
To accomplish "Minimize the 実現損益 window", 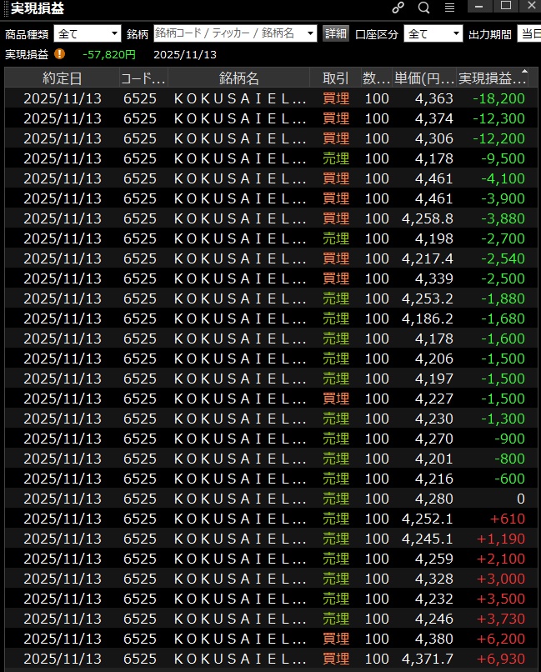I will [480, 6].
